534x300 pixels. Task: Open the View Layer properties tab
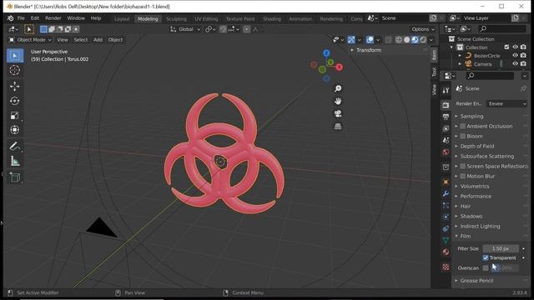446,129
